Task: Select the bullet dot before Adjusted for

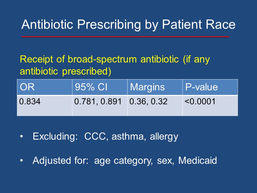Action: click(x=21, y=161)
